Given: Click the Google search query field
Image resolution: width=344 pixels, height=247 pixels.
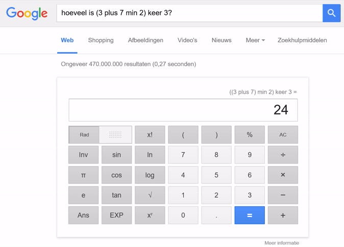Looking at the screenshot, I should [x=189, y=13].
